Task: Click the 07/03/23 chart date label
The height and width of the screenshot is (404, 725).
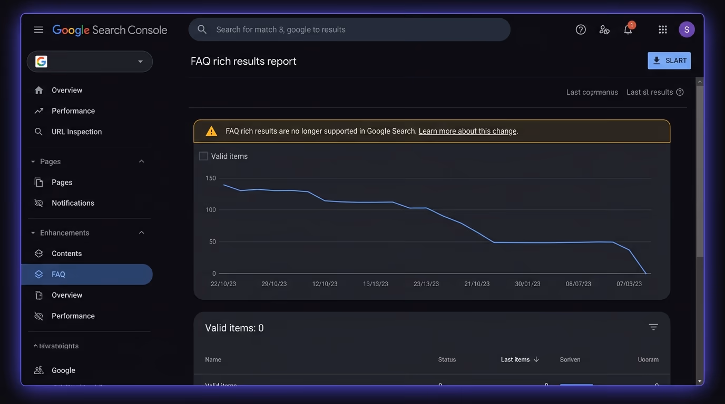Action: 629,284
